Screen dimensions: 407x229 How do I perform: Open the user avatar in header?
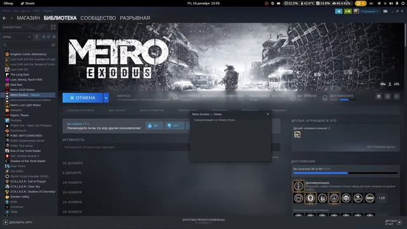(x=356, y=11)
